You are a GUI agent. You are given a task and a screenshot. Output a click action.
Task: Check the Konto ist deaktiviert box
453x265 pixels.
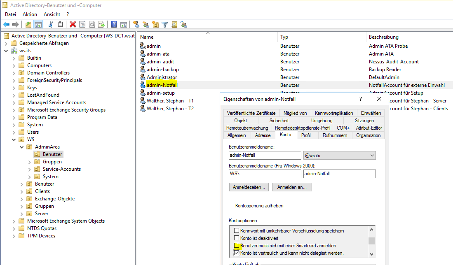pyautogui.click(x=237, y=238)
